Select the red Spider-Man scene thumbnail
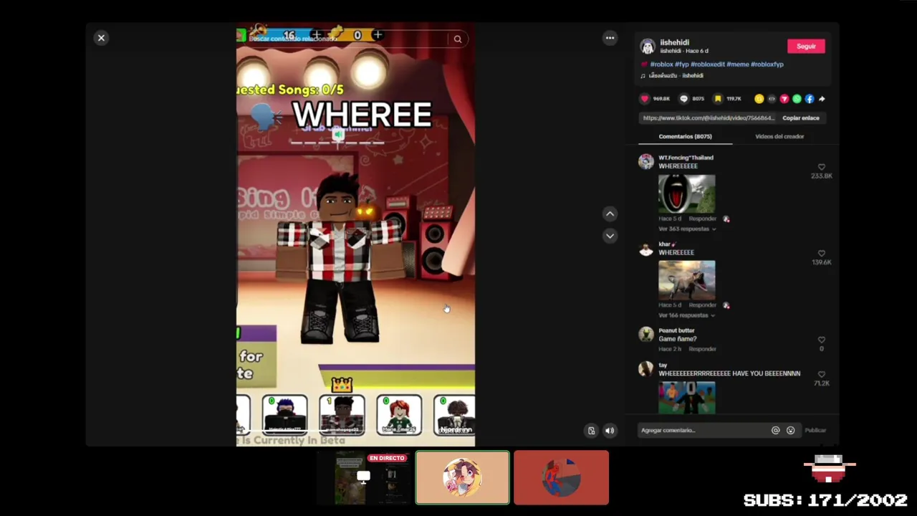 pyautogui.click(x=561, y=478)
